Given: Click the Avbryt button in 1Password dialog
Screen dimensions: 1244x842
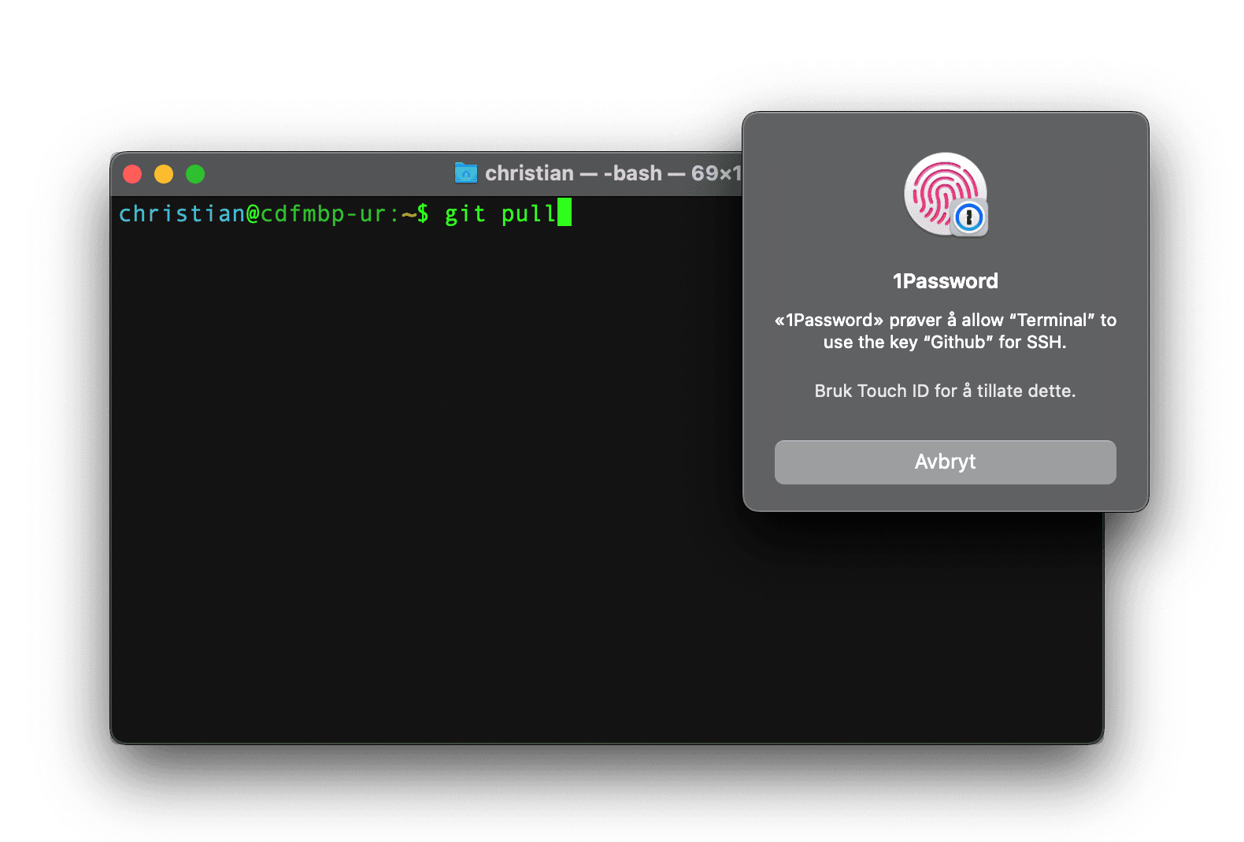Looking at the screenshot, I should (945, 462).
